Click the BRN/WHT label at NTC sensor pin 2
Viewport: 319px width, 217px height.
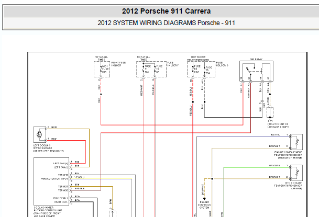(274, 177)
